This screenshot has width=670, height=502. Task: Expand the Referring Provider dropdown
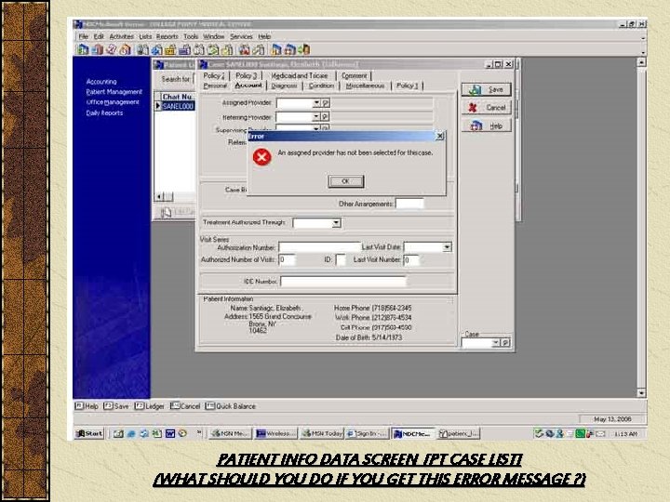point(316,116)
